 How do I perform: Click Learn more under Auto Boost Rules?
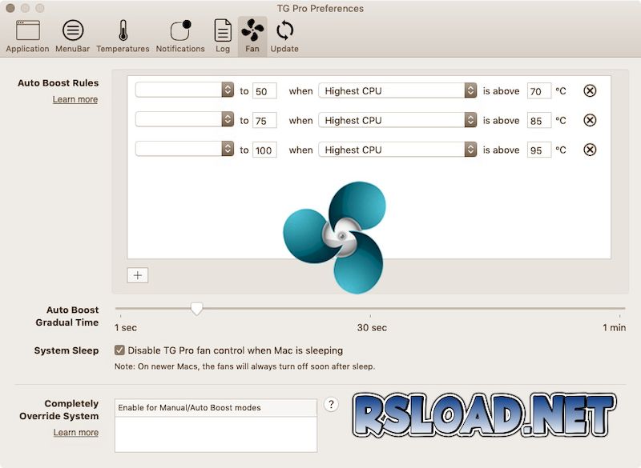(x=75, y=99)
